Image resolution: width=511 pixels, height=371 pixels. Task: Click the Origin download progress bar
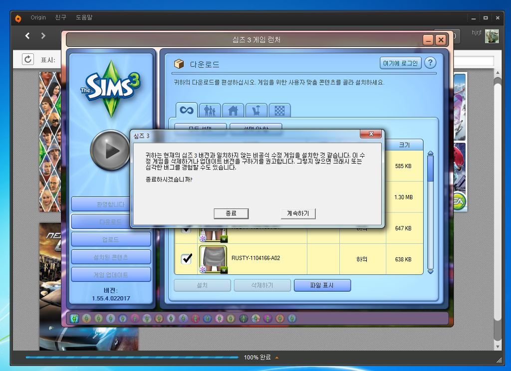[x=132, y=358]
